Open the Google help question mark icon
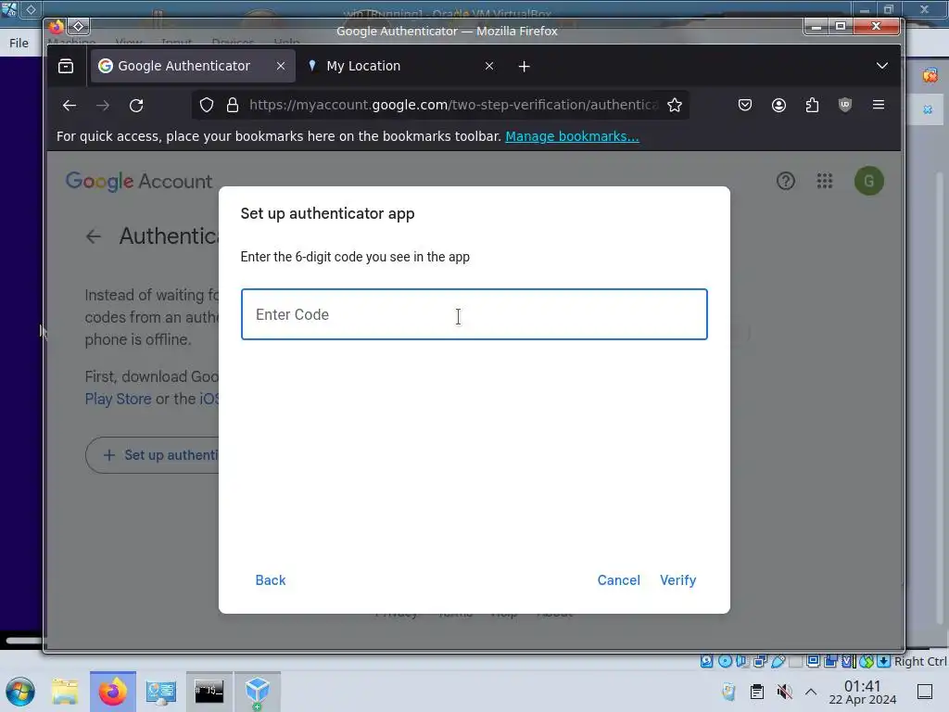This screenshot has width=949, height=712. point(786,181)
